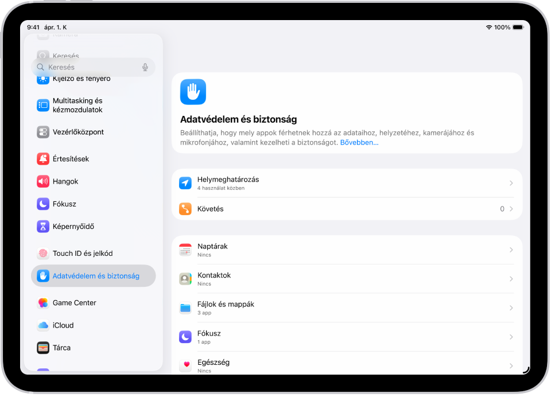This screenshot has width=551, height=397.
Task: Click the red Értesítések bell icon
Action: tap(43, 159)
